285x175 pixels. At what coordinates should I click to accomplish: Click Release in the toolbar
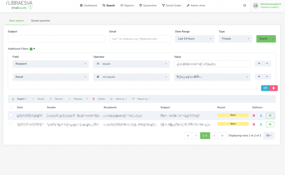click(75, 99)
